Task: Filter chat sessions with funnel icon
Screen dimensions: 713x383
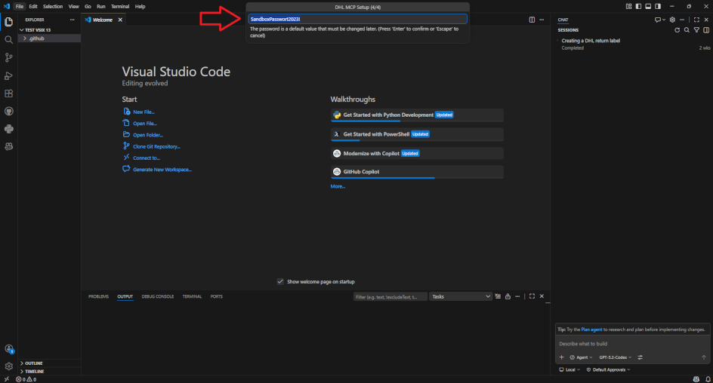Action: 696,30
